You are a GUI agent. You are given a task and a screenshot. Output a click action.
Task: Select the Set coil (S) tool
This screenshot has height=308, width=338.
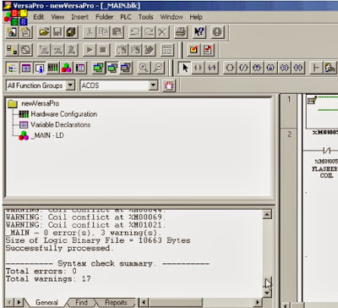point(285,68)
